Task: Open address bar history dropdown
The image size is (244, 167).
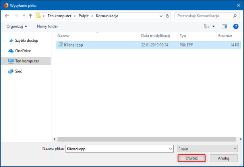Action: click(x=161, y=16)
